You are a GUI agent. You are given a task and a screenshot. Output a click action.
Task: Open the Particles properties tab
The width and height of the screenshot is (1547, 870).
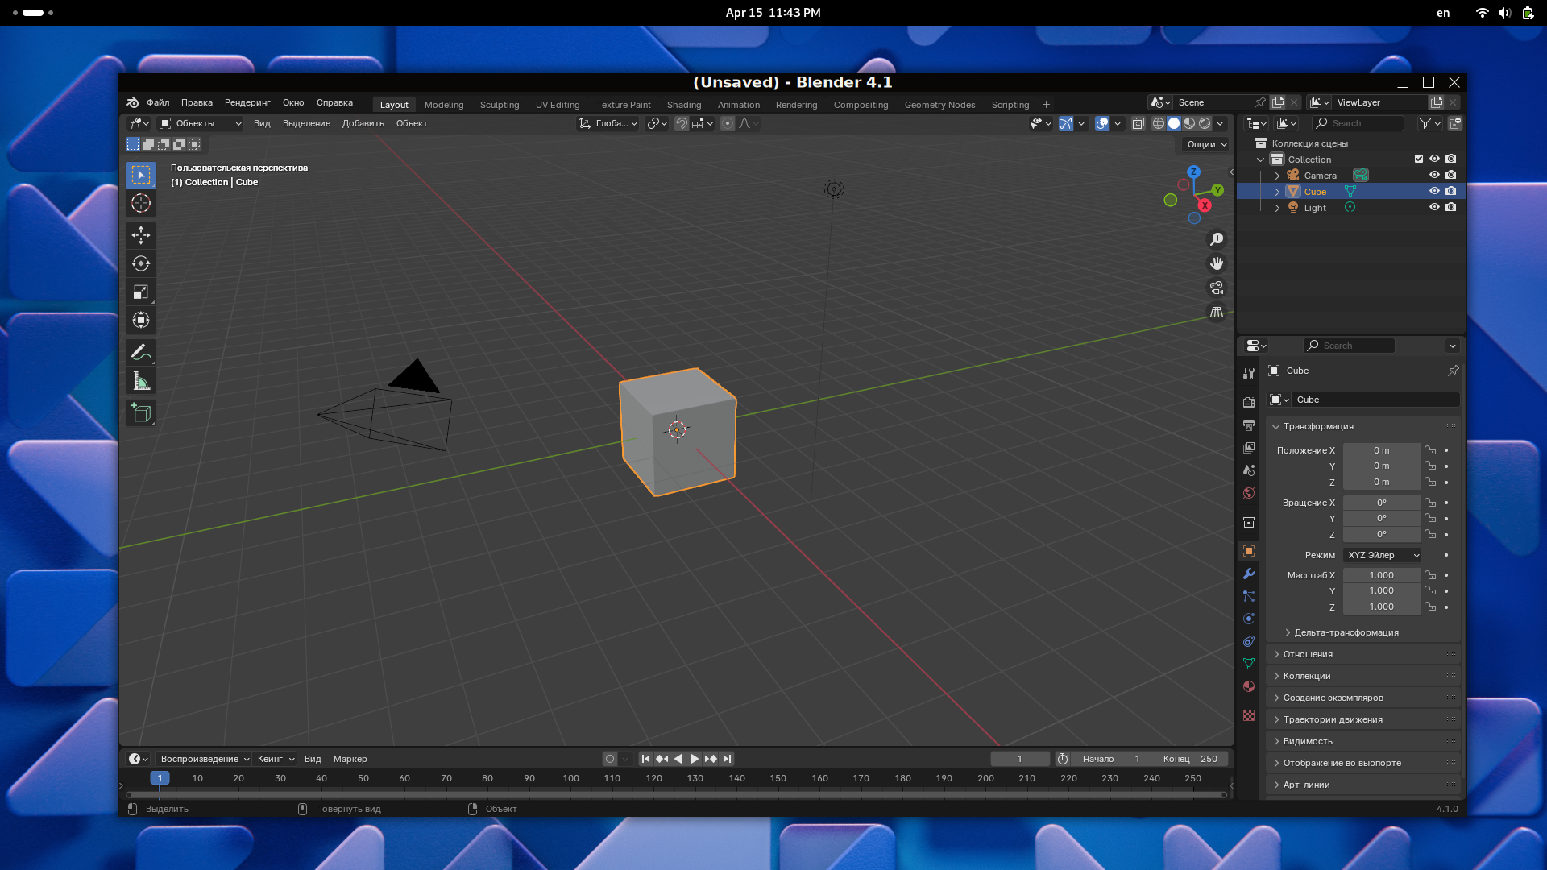pos(1249,596)
